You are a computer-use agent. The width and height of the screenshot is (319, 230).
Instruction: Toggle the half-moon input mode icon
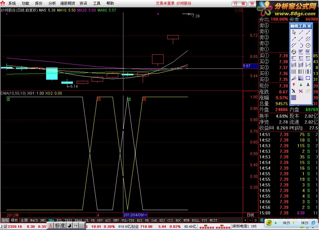[x=69, y=226]
